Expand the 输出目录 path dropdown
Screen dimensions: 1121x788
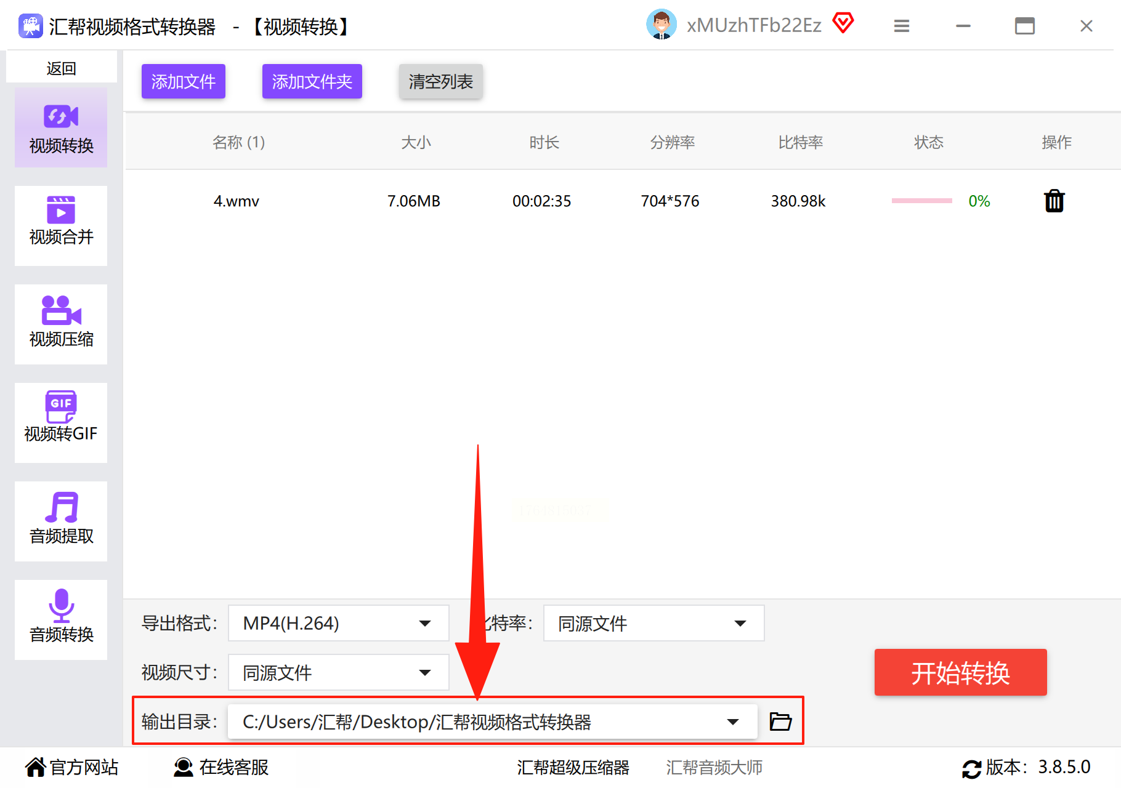493,722
